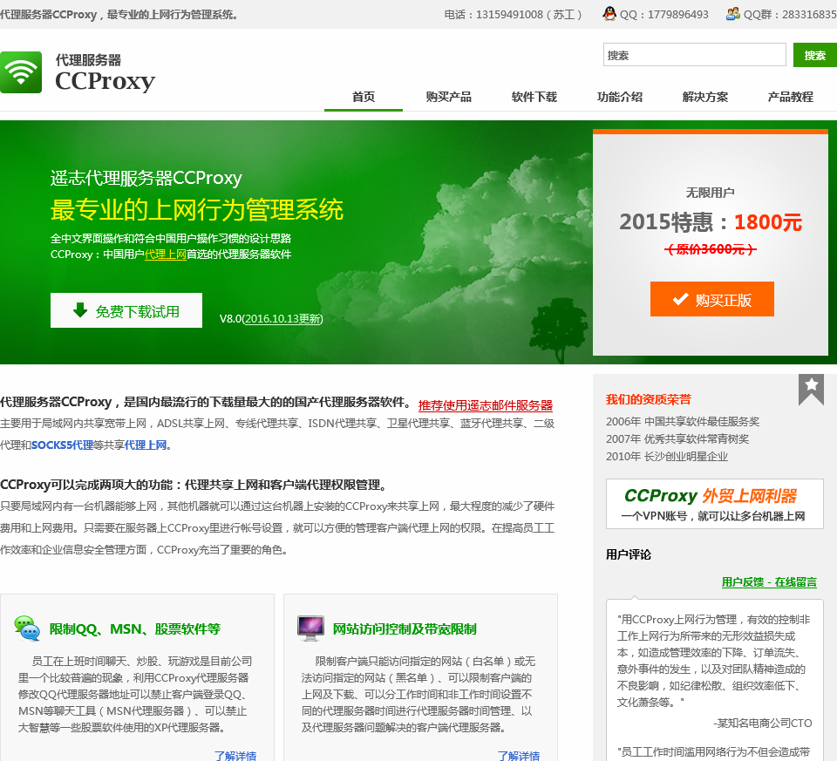Click the 免费下载试用 download button
This screenshot has width=837, height=761.
[126, 310]
